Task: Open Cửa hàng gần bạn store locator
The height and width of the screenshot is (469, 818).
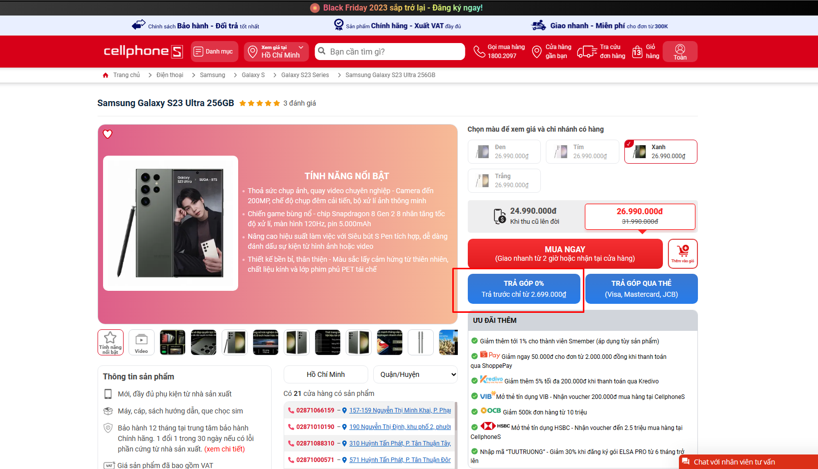Action: coord(551,52)
